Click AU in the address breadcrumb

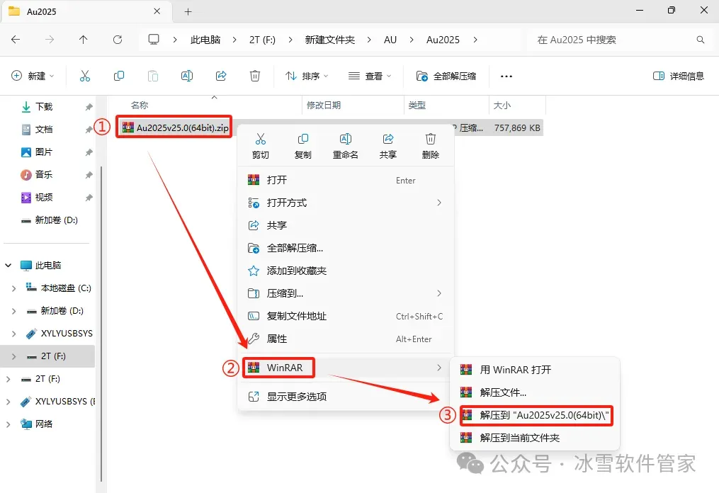coord(390,40)
